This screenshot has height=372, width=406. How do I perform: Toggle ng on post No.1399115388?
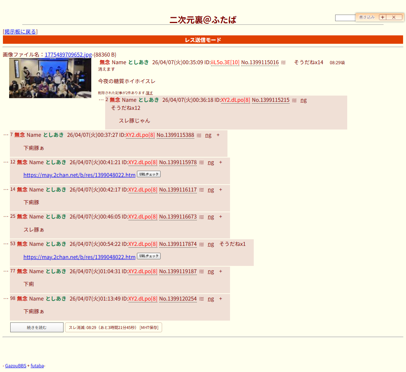pos(208,135)
